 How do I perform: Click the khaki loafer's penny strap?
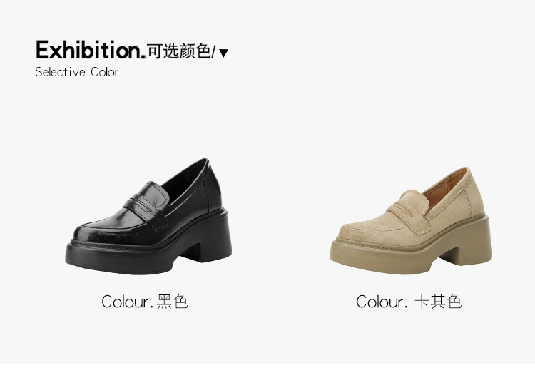pyautogui.click(x=409, y=210)
